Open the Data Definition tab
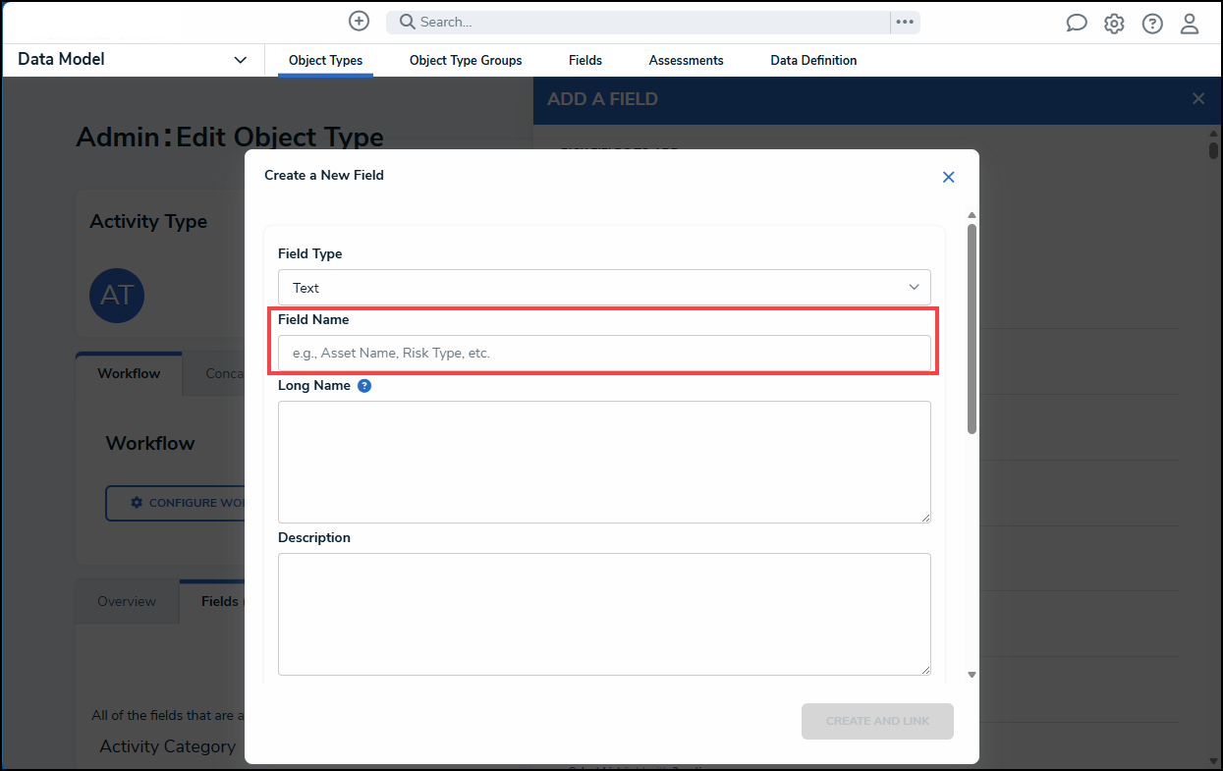This screenshot has height=771, width=1223. coord(813,60)
